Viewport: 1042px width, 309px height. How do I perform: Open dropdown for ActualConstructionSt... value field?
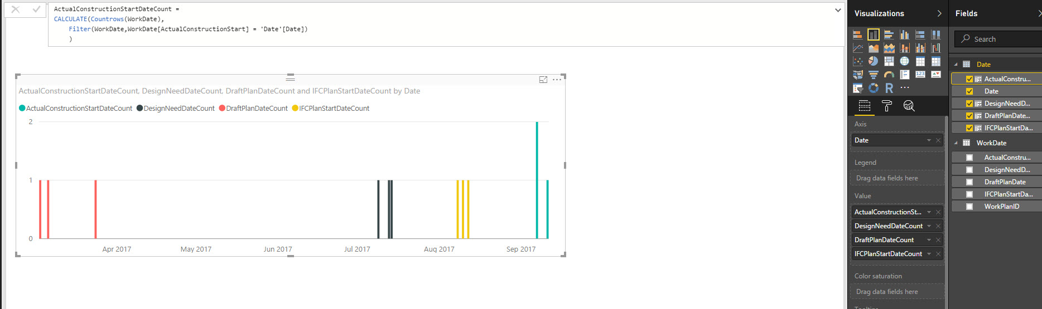point(929,212)
